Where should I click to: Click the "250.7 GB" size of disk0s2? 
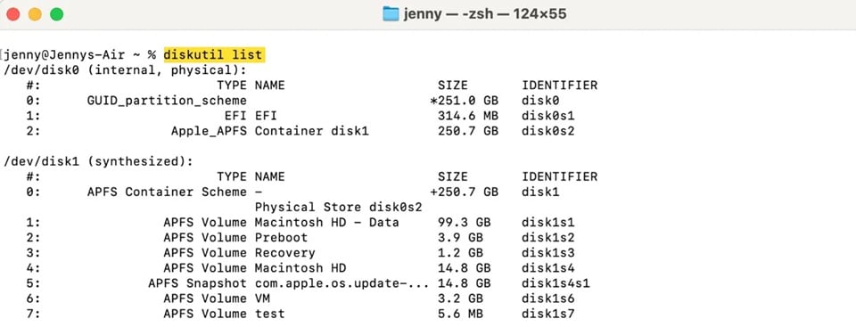[x=468, y=132]
